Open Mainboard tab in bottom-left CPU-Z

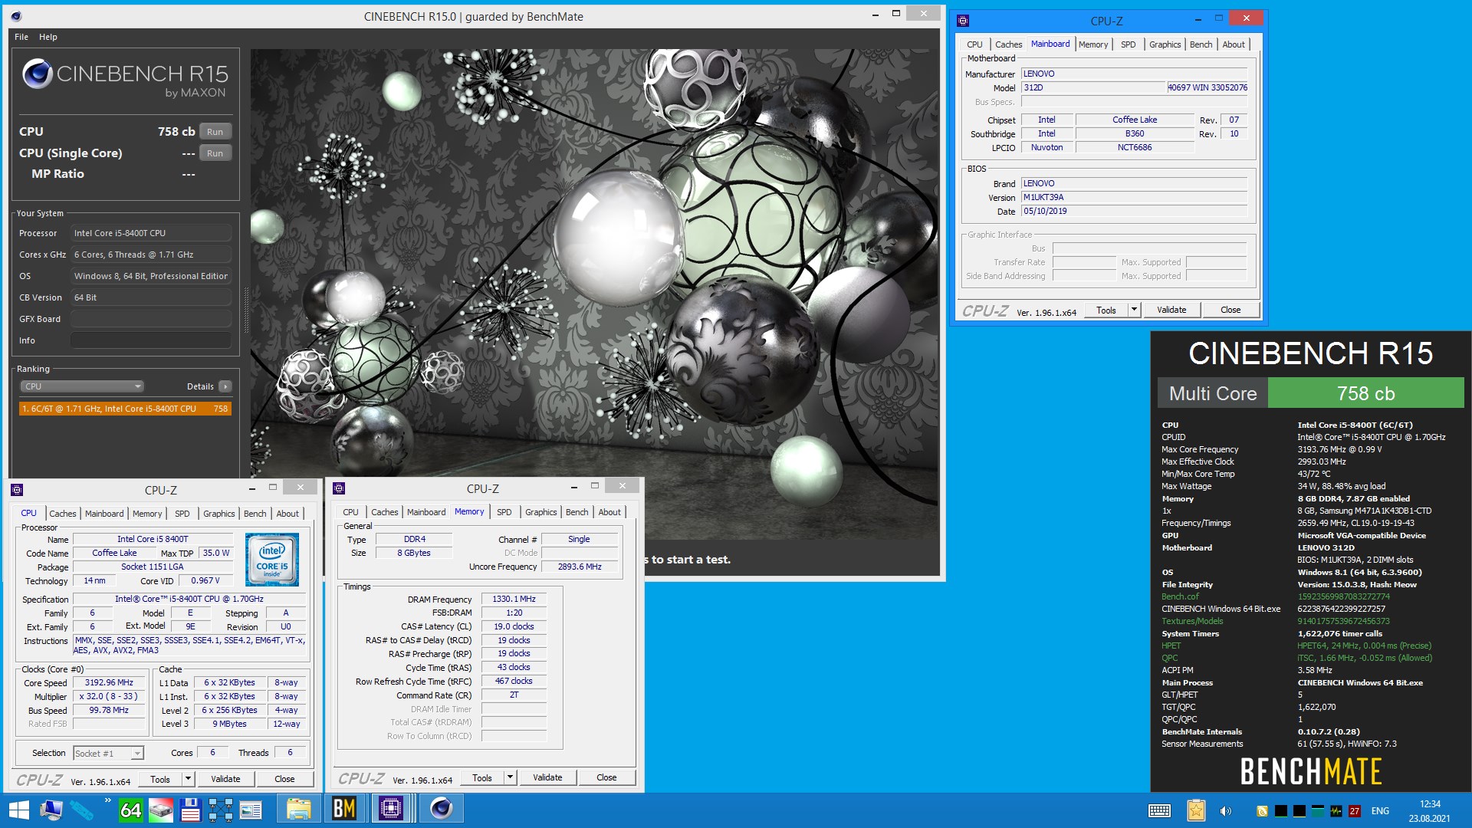point(104,514)
